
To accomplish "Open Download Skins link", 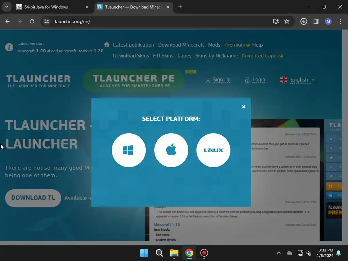I will [131, 56].
